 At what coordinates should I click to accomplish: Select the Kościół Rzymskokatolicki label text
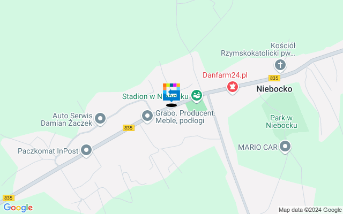[258, 49]
